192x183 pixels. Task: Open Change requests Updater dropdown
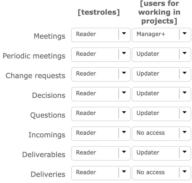161,74
